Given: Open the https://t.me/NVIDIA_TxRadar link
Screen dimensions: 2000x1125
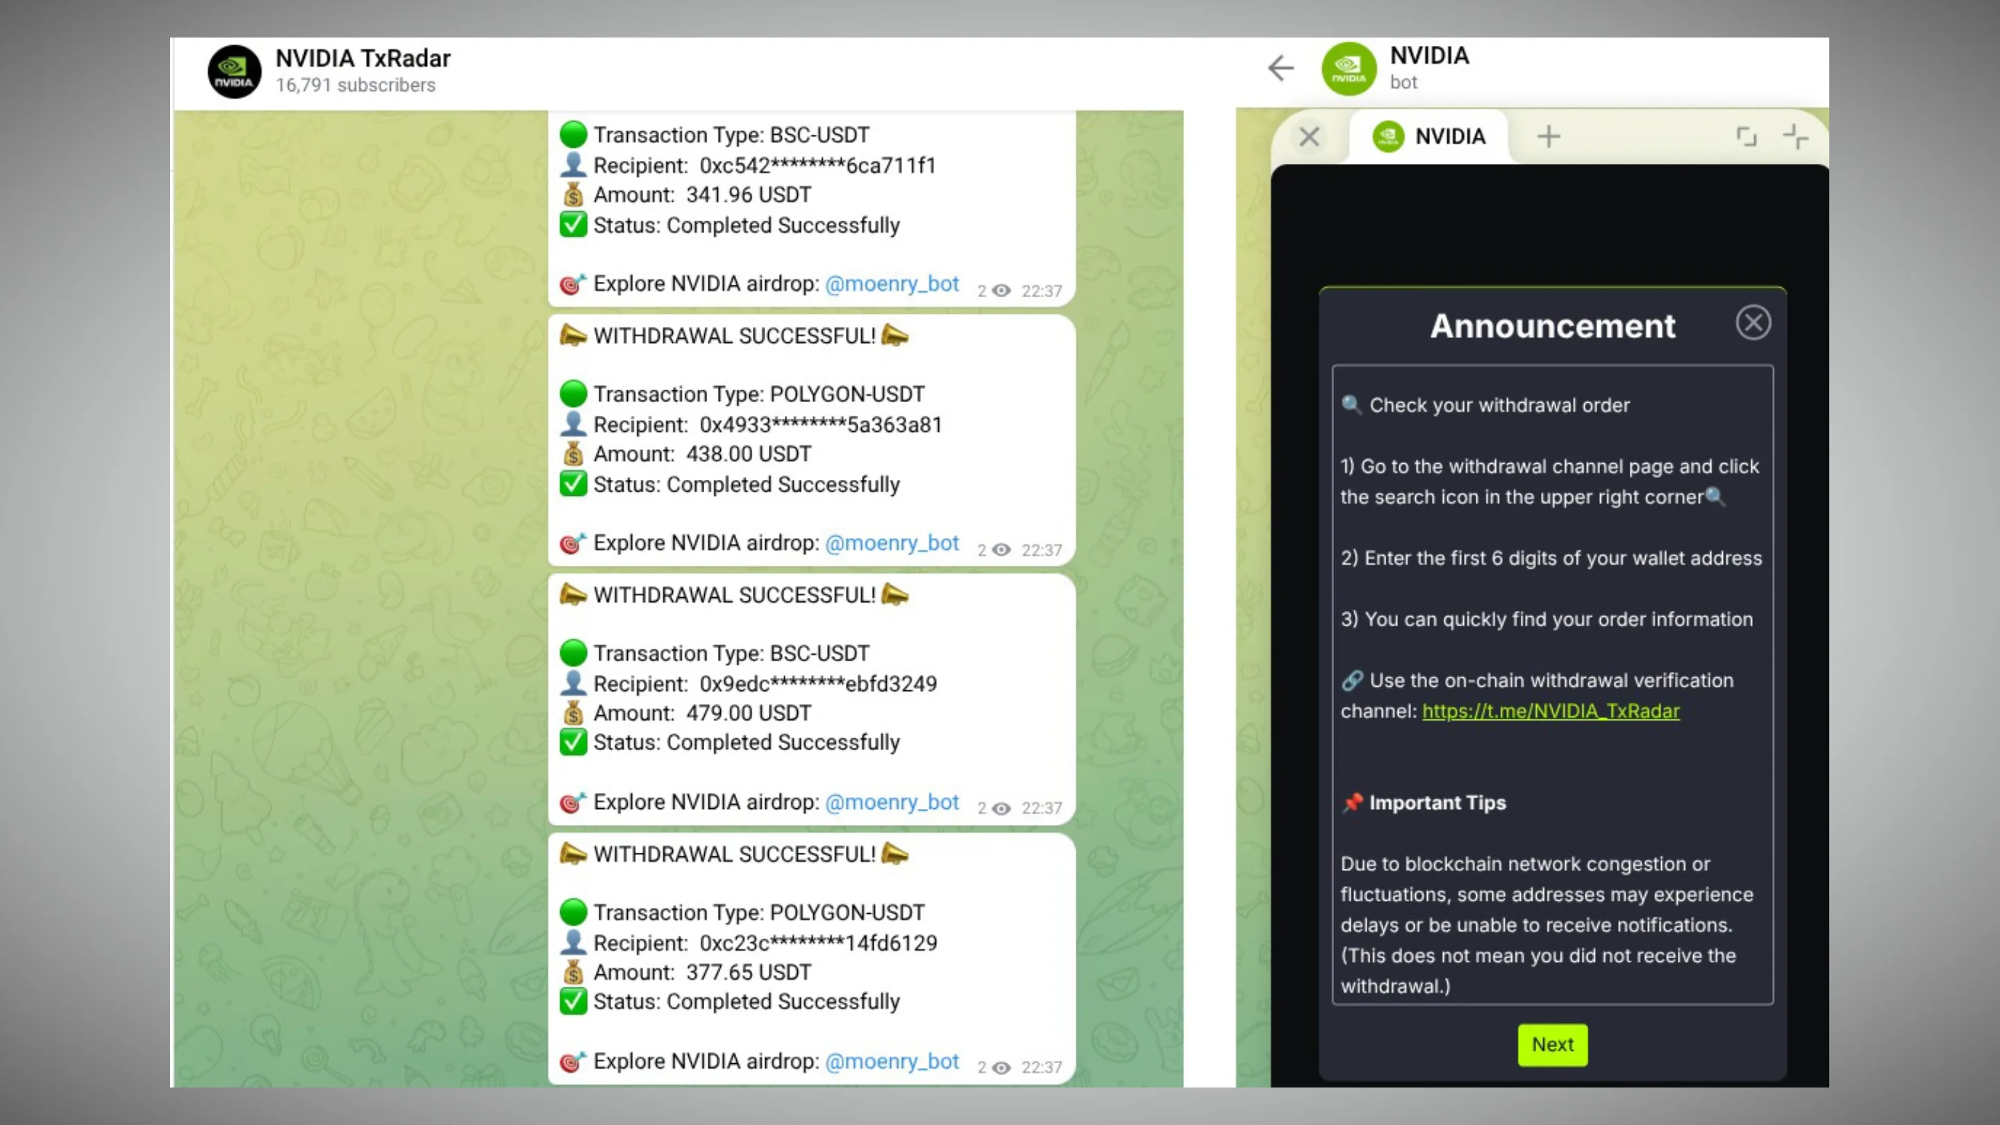Looking at the screenshot, I should click(1551, 710).
